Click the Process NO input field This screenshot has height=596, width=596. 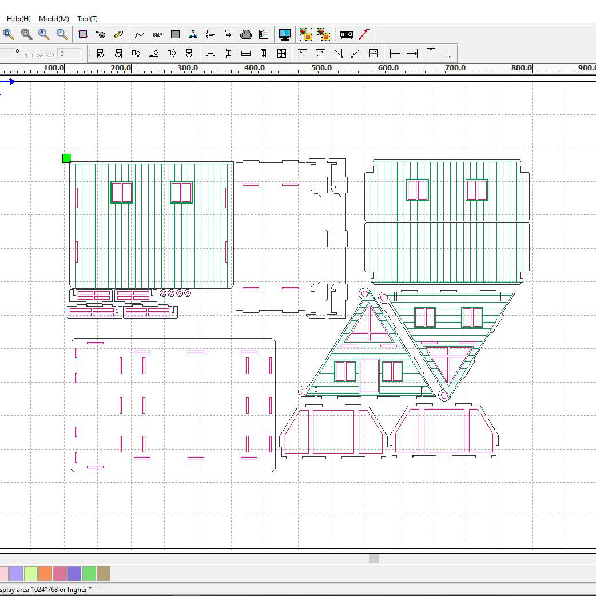coord(69,54)
